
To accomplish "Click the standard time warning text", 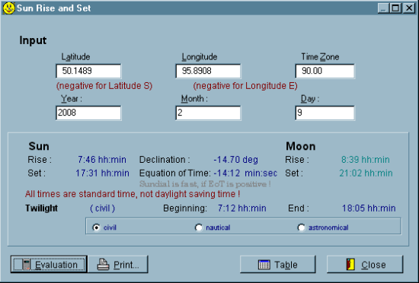I will pyautogui.click(x=133, y=194).
